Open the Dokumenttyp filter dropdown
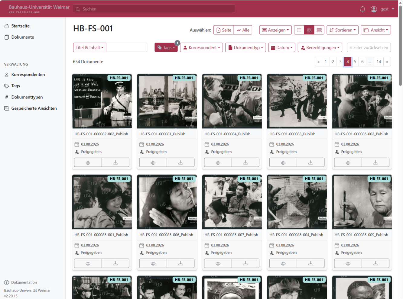The height and width of the screenshot is (299, 403). tap(245, 47)
